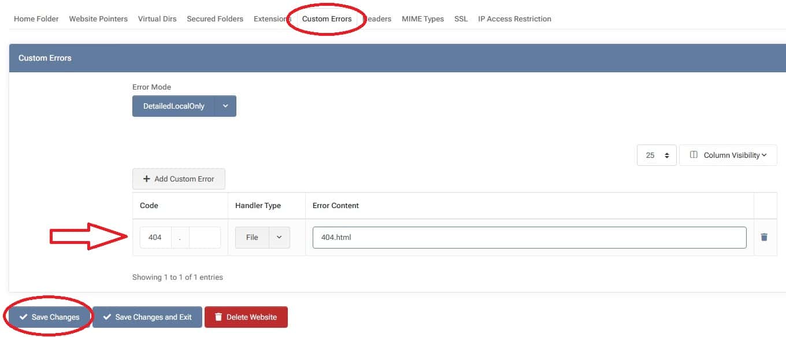Open the MIME Types tab
786x337 pixels.
point(422,18)
